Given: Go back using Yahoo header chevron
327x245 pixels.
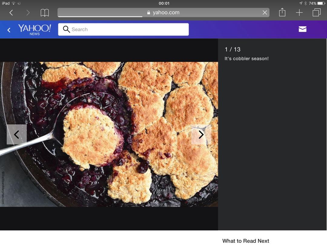Looking at the screenshot, I should [9, 30].
